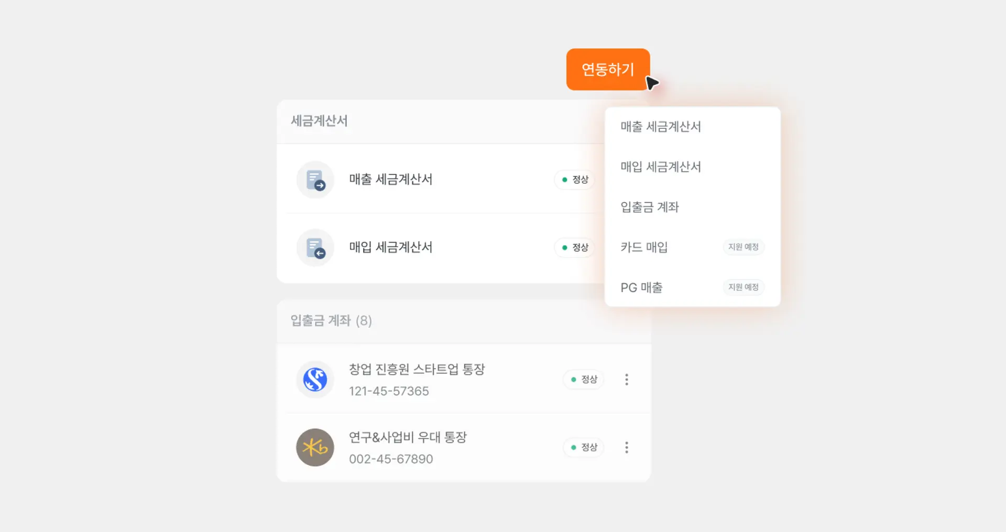
Task: Click 정상 badge on the startup account row
Action: 583,379
